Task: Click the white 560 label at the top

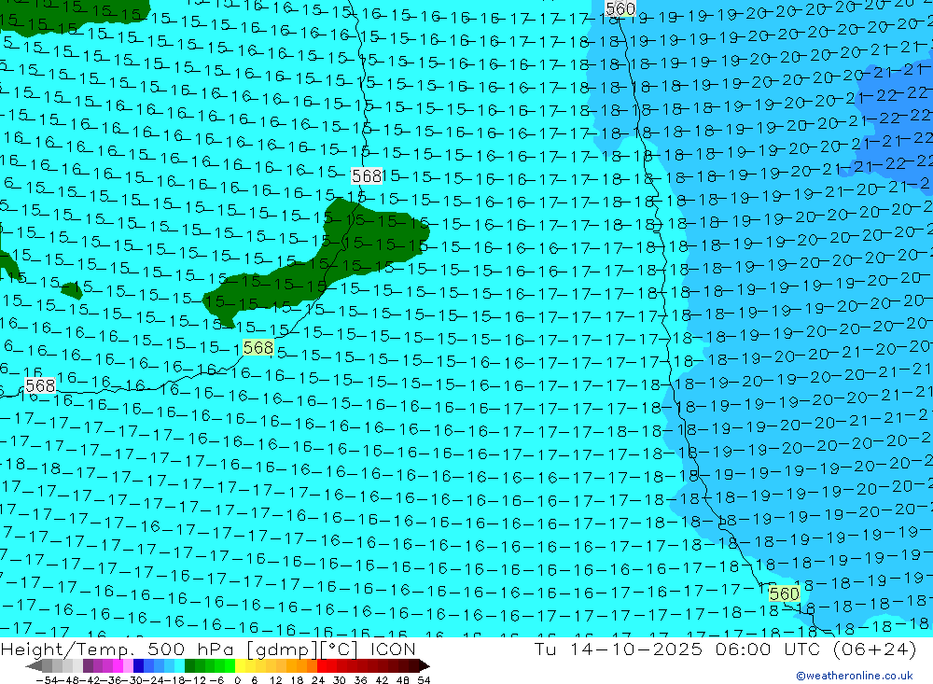Action: [x=620, y=8]
